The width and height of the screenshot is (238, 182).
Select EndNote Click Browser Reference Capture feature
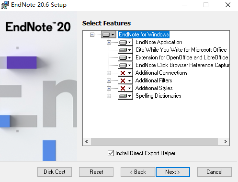point(182,65)
